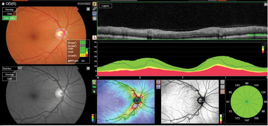Click the LCDR row label
Viewport: 268px width, 126px height.
71,49
